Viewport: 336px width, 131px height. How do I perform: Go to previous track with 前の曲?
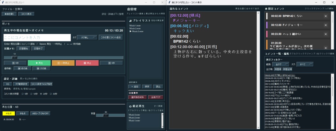coord(23,69)
